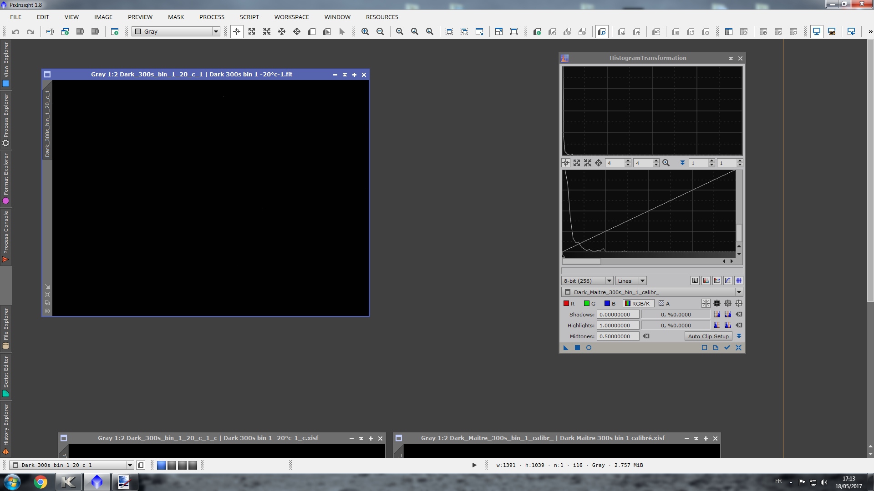This screenshot has height=491, width=874.
Task: Open the Process Explorer side panel
Action: pos(5,119)
